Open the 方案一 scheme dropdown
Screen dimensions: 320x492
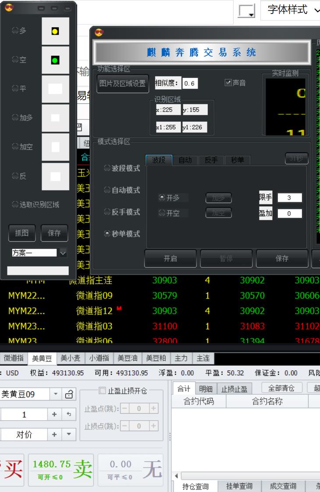(x=63, y=253)
